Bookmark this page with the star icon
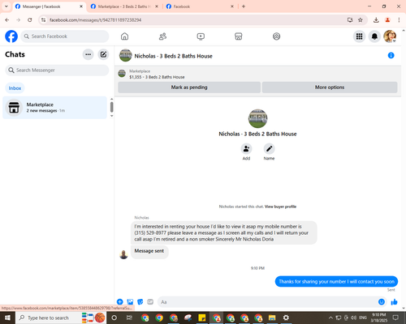 point(361,19)
